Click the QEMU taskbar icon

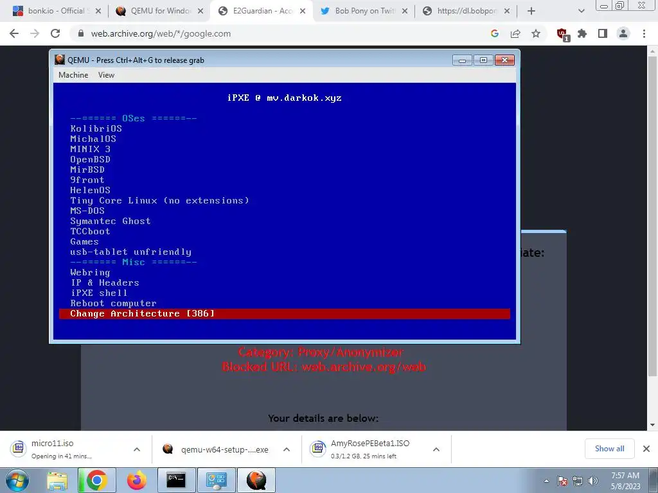click(x=256, y=480)
